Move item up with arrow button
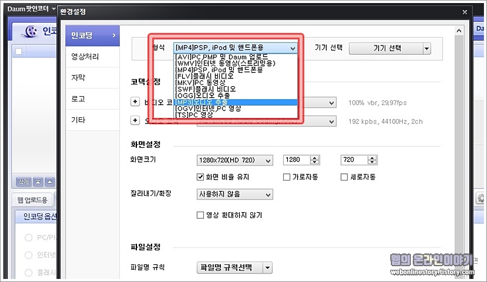 pyautogui.click(x=50, y=182)
